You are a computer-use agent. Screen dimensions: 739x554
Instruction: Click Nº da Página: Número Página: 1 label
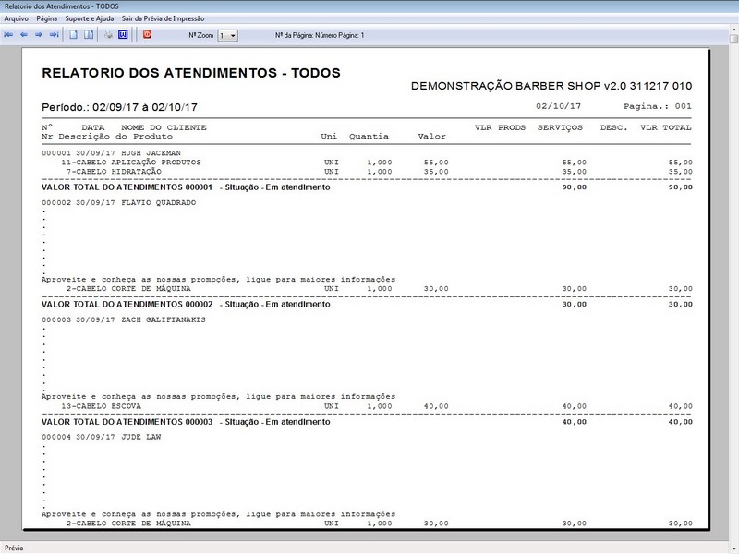click(x=320, y=35)
